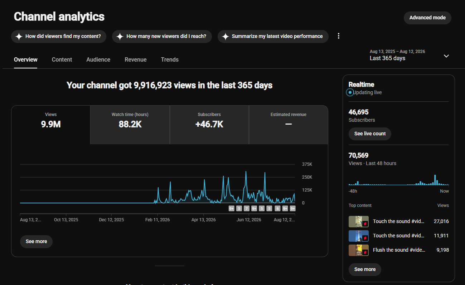Click the Advanced mode button
This screenshot has height=285, width=465.
click(427, 18)
